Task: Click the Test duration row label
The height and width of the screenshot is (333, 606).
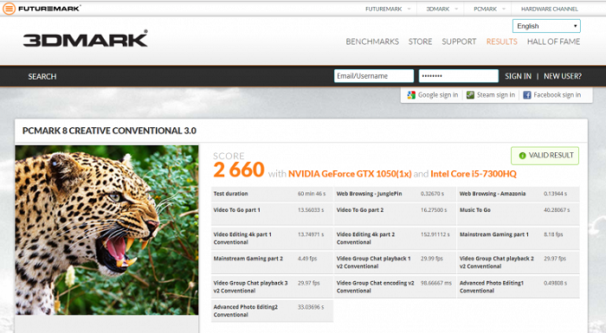Action: pos(231,194)
